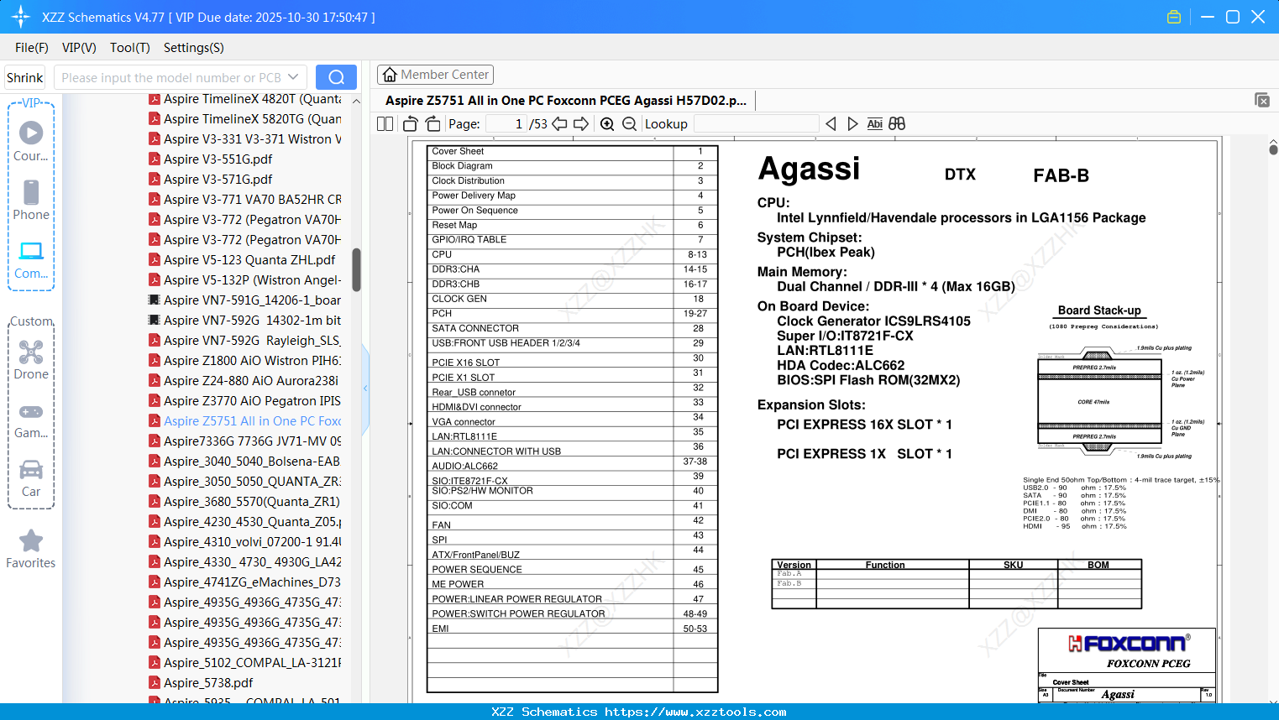Rotate the page counterclockwise
The height and width of the screenshot is (720, 1279).
pos(410,124)
